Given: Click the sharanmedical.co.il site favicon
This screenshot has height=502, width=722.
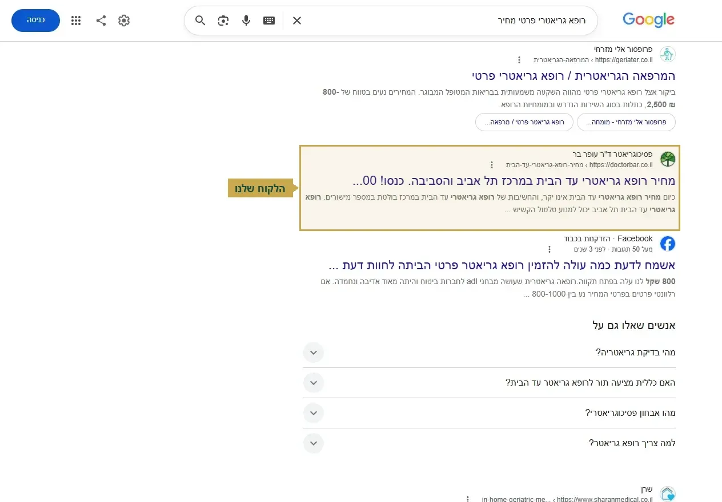Looking at the screenshot, I should tap(667, 494).
